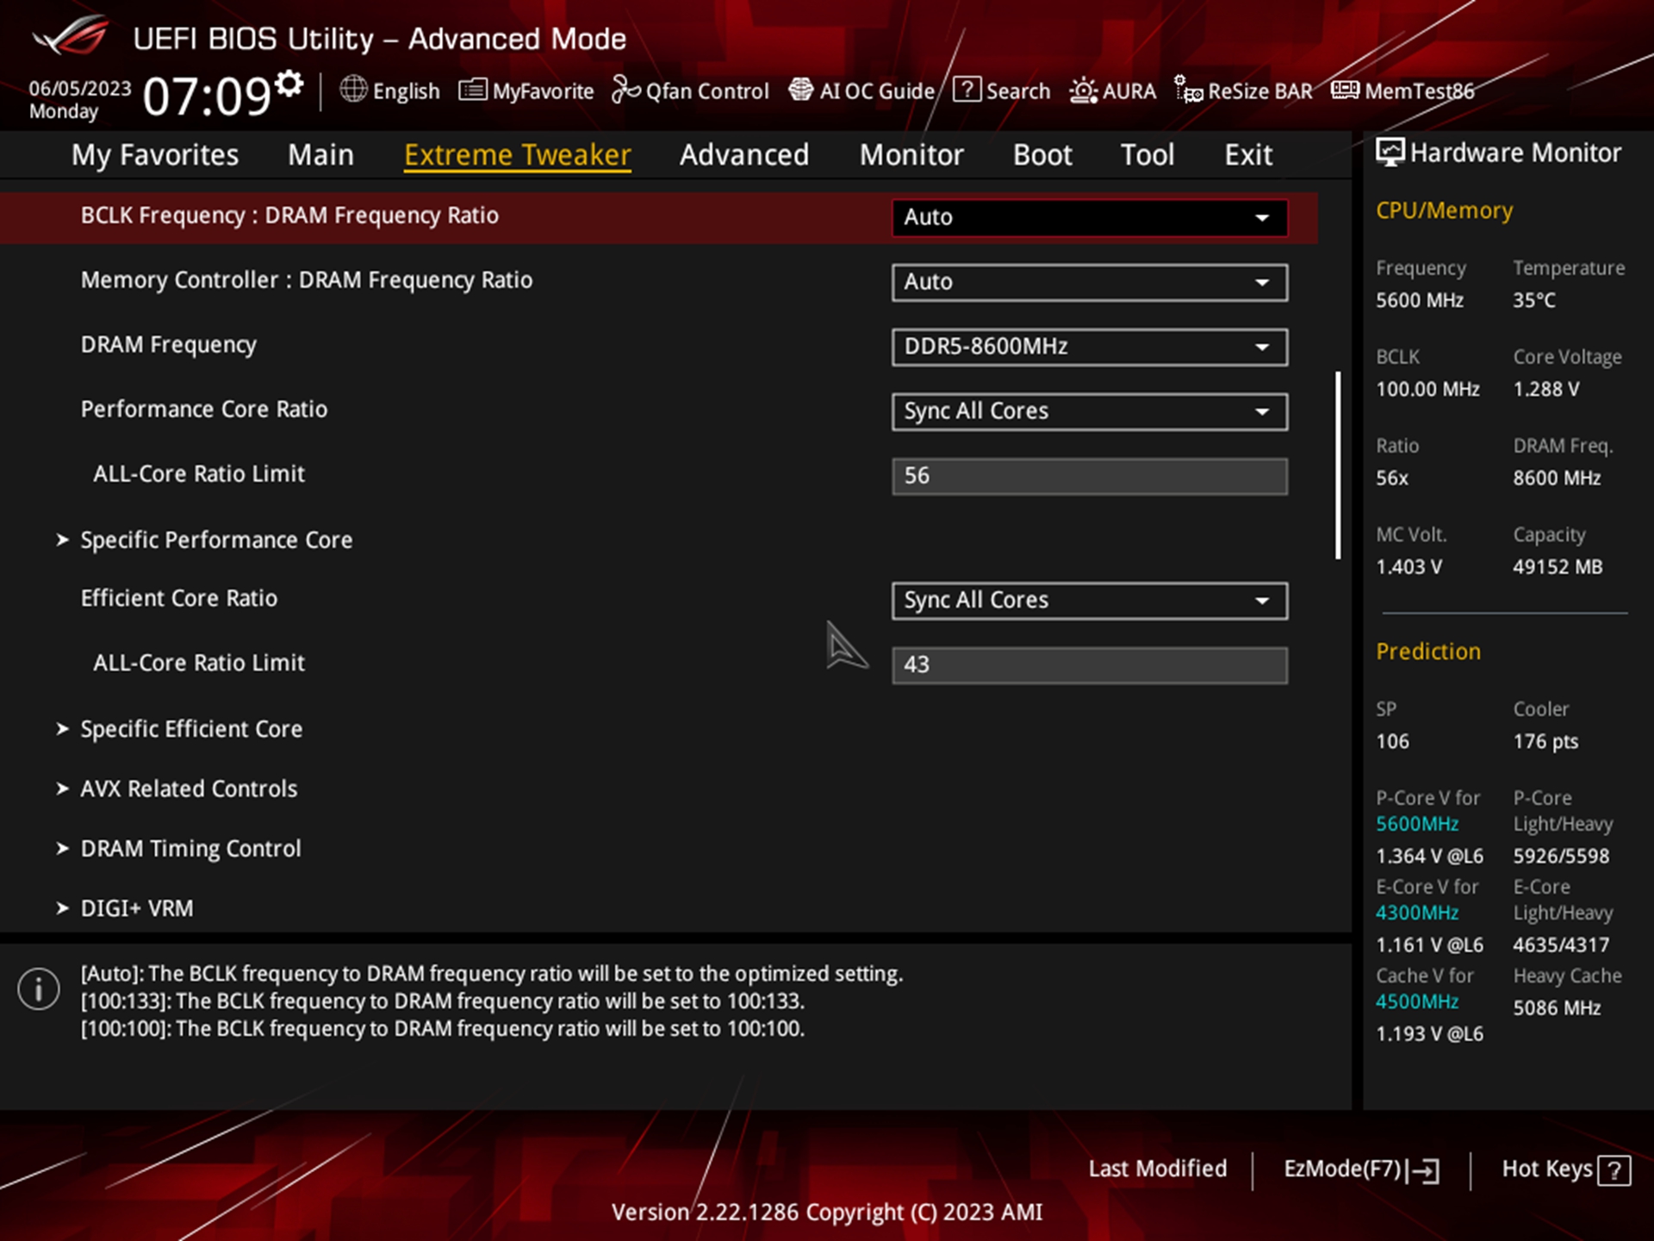Open the Performance Core Ratio dropdown
The width and height of the screenshot is (1654, 1241).
coord(1089,411)
